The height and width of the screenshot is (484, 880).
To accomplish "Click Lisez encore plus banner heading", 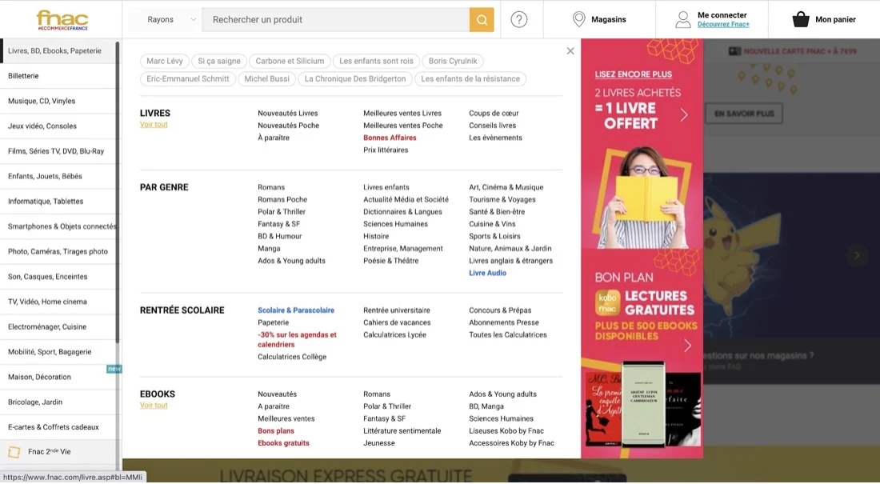I will click(x=633, y=74).
